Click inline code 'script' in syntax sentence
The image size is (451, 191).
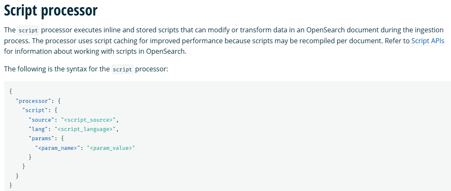tap(123, 69)
